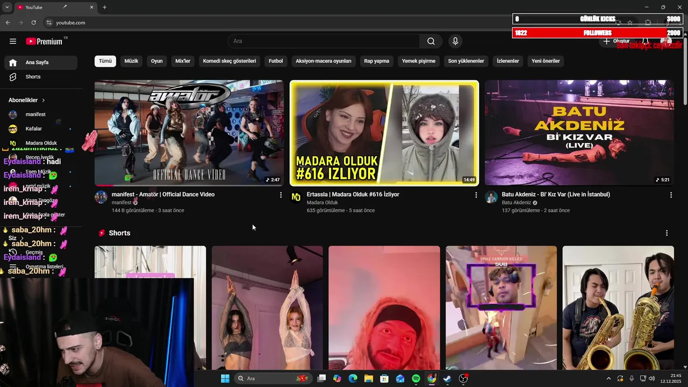Image resolution: width=688 pixels, height=387 pixels.
Task: Open options for Batu Akdeniz video
Action: click(671, 195)
